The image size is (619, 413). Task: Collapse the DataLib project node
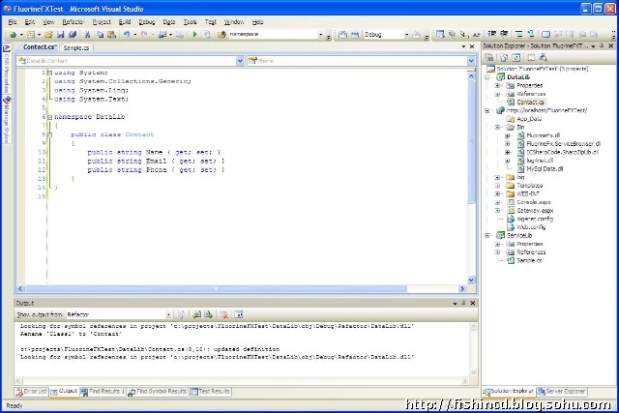point(487,77)
